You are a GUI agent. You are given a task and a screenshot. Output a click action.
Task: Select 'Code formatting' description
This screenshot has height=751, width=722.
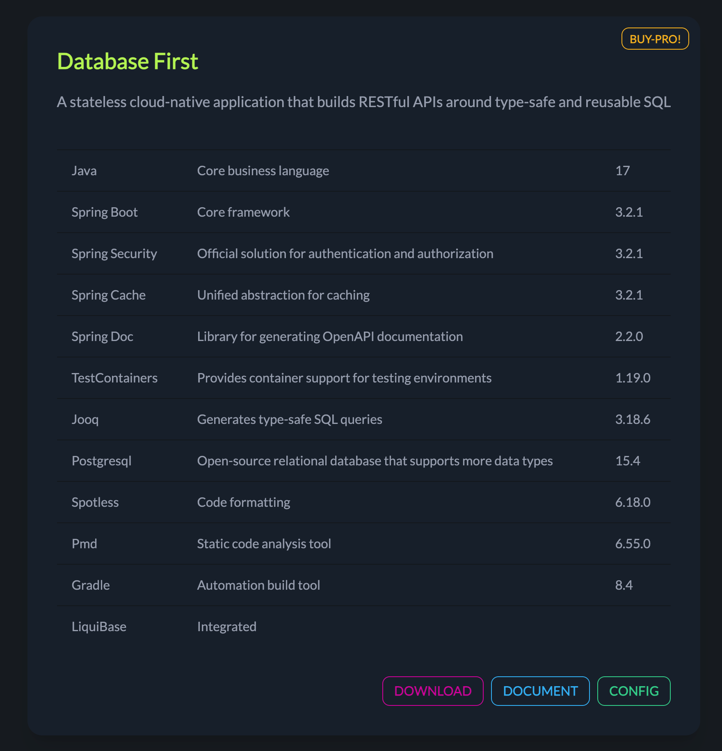point(244,502)
